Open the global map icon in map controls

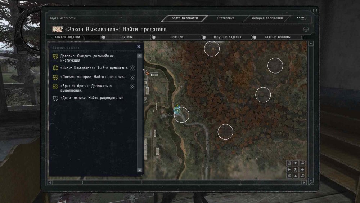(289, 163)
